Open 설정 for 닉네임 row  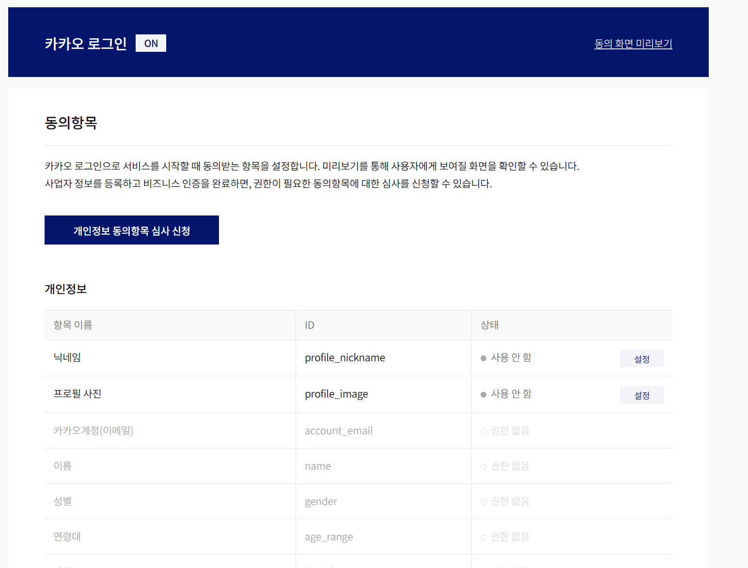click(642, 359)
